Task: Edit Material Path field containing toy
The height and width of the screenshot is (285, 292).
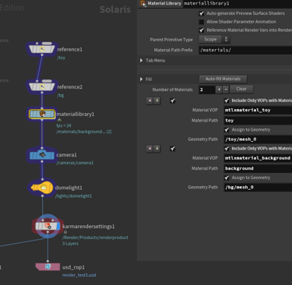Action: (x=258, y=121)
